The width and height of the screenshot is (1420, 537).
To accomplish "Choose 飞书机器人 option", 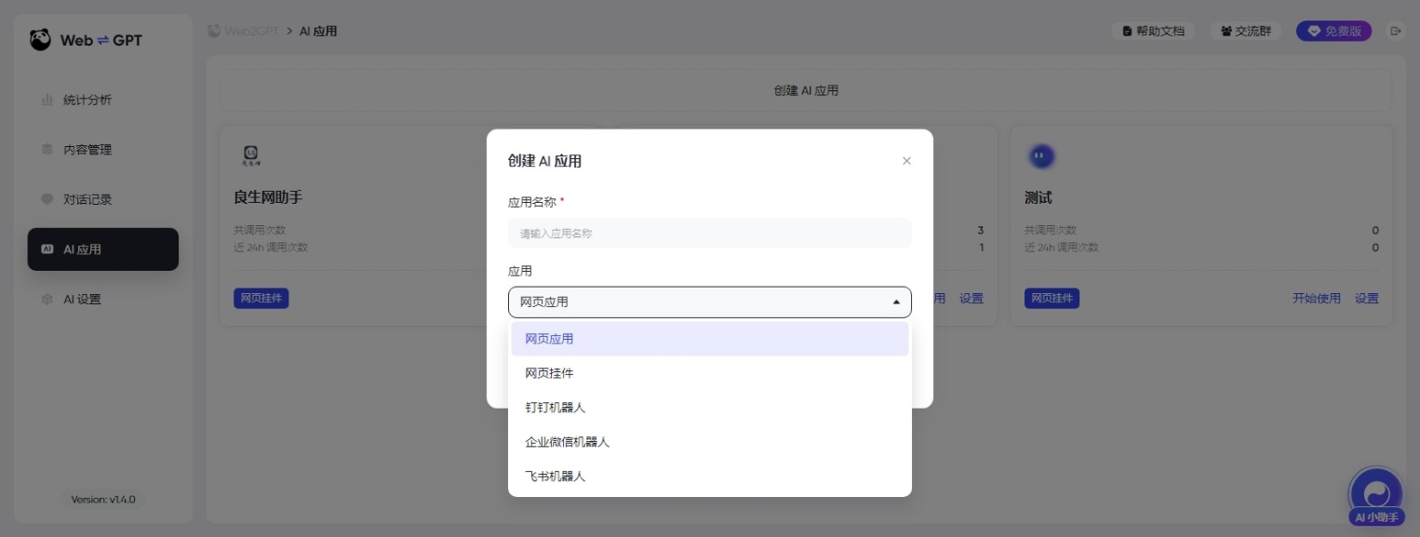I will [709, 477].
